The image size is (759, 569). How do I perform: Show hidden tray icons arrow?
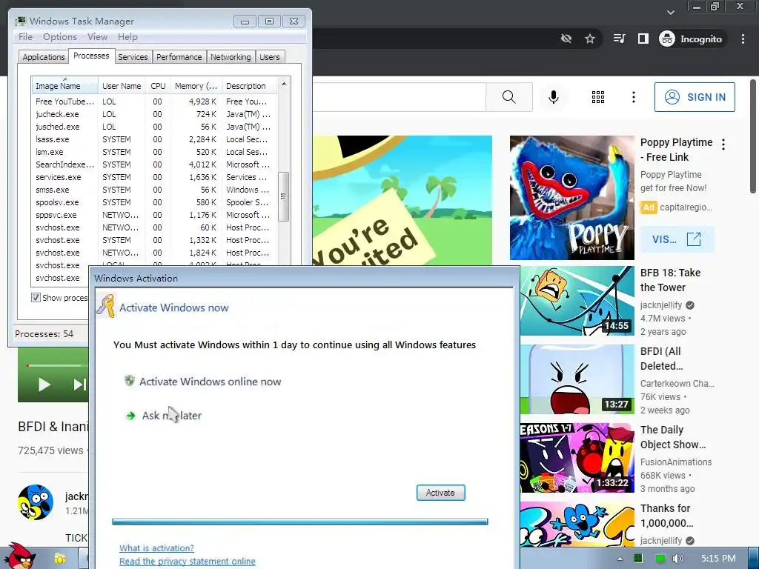(620, 559)
